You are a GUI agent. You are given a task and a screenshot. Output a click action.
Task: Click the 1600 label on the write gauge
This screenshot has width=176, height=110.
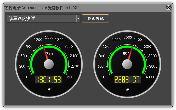116,40
